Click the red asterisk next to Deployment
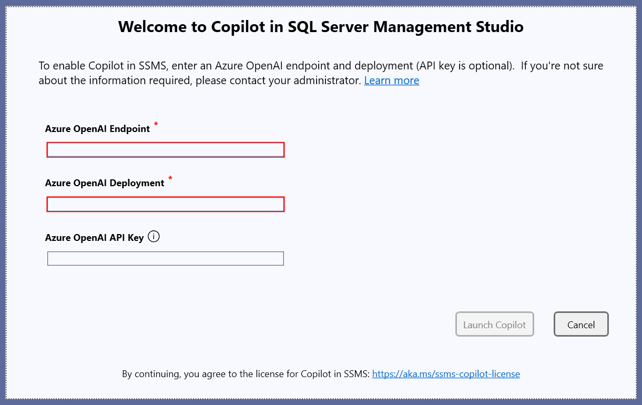The width and height of the screenshot is (642, 405). tap(170, 179)
